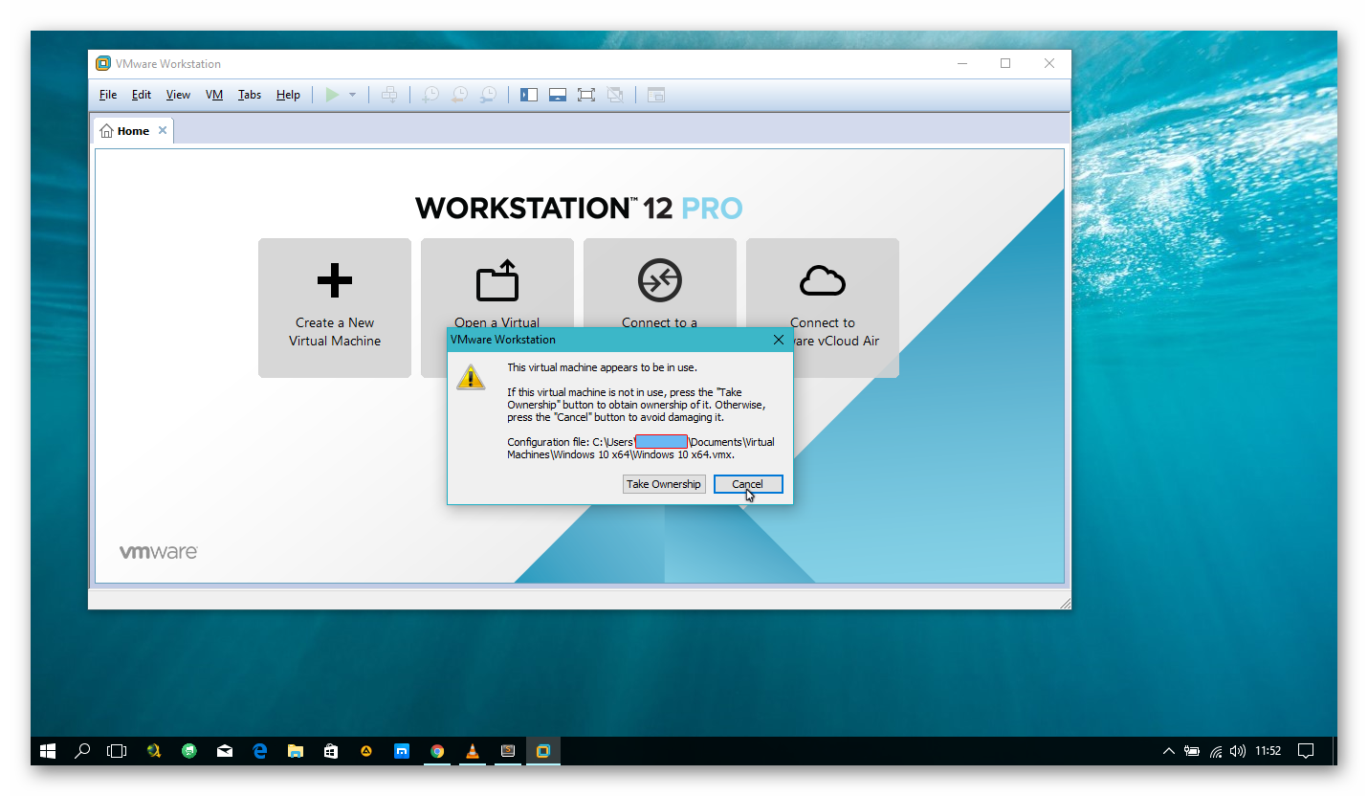Click the 'This virtual machine appears to be in use.' text
Image resolution: width=1368 pixels, height=796 pixels.
[x=602, y=367]
